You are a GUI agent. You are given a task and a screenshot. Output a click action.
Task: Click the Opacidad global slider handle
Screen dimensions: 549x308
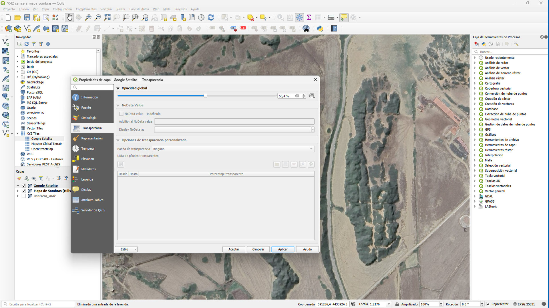point(205,96)
